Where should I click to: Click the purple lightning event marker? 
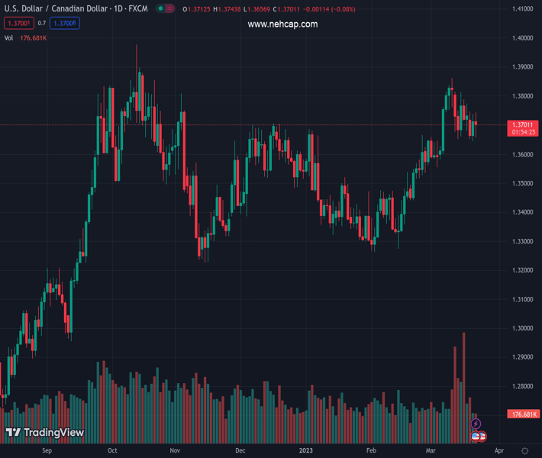click(476, 424)
